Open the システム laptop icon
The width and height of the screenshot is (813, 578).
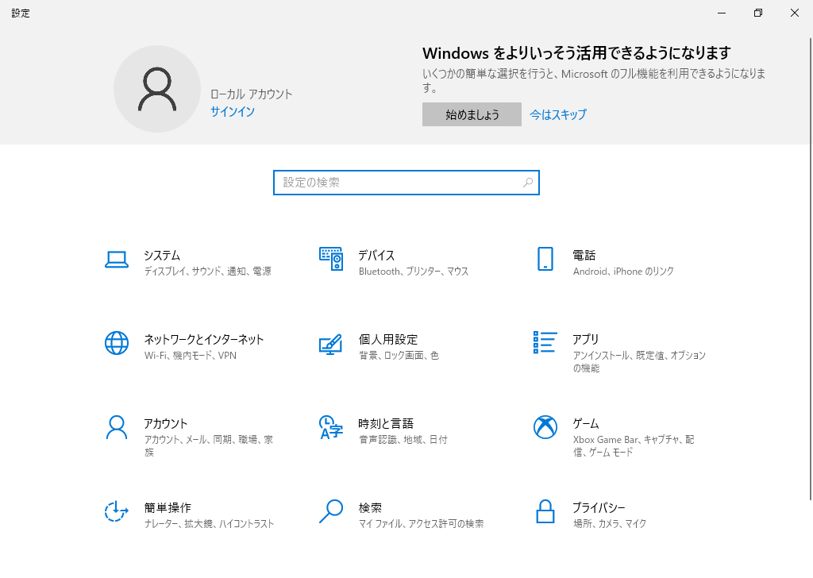[117, 259]
